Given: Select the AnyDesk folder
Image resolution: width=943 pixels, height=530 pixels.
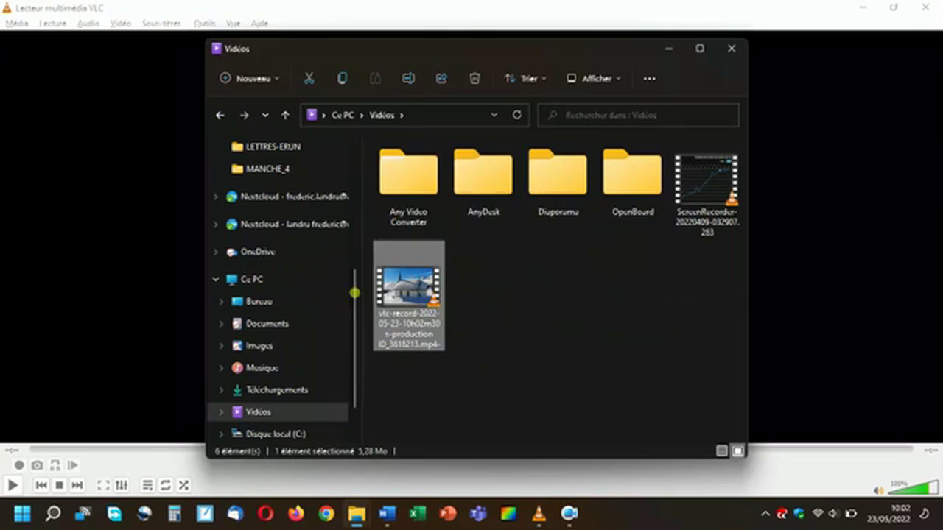Looking at the screenshot, I should pos(483,184).
